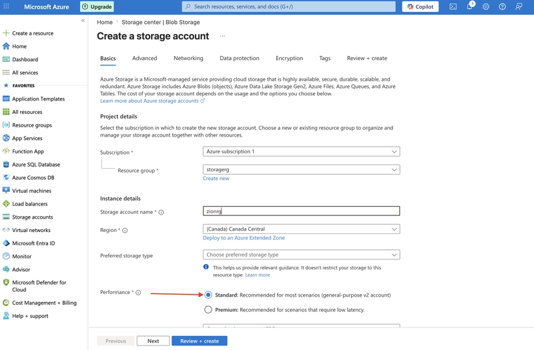Click the Azure SQL Database icon

[6, 164]
